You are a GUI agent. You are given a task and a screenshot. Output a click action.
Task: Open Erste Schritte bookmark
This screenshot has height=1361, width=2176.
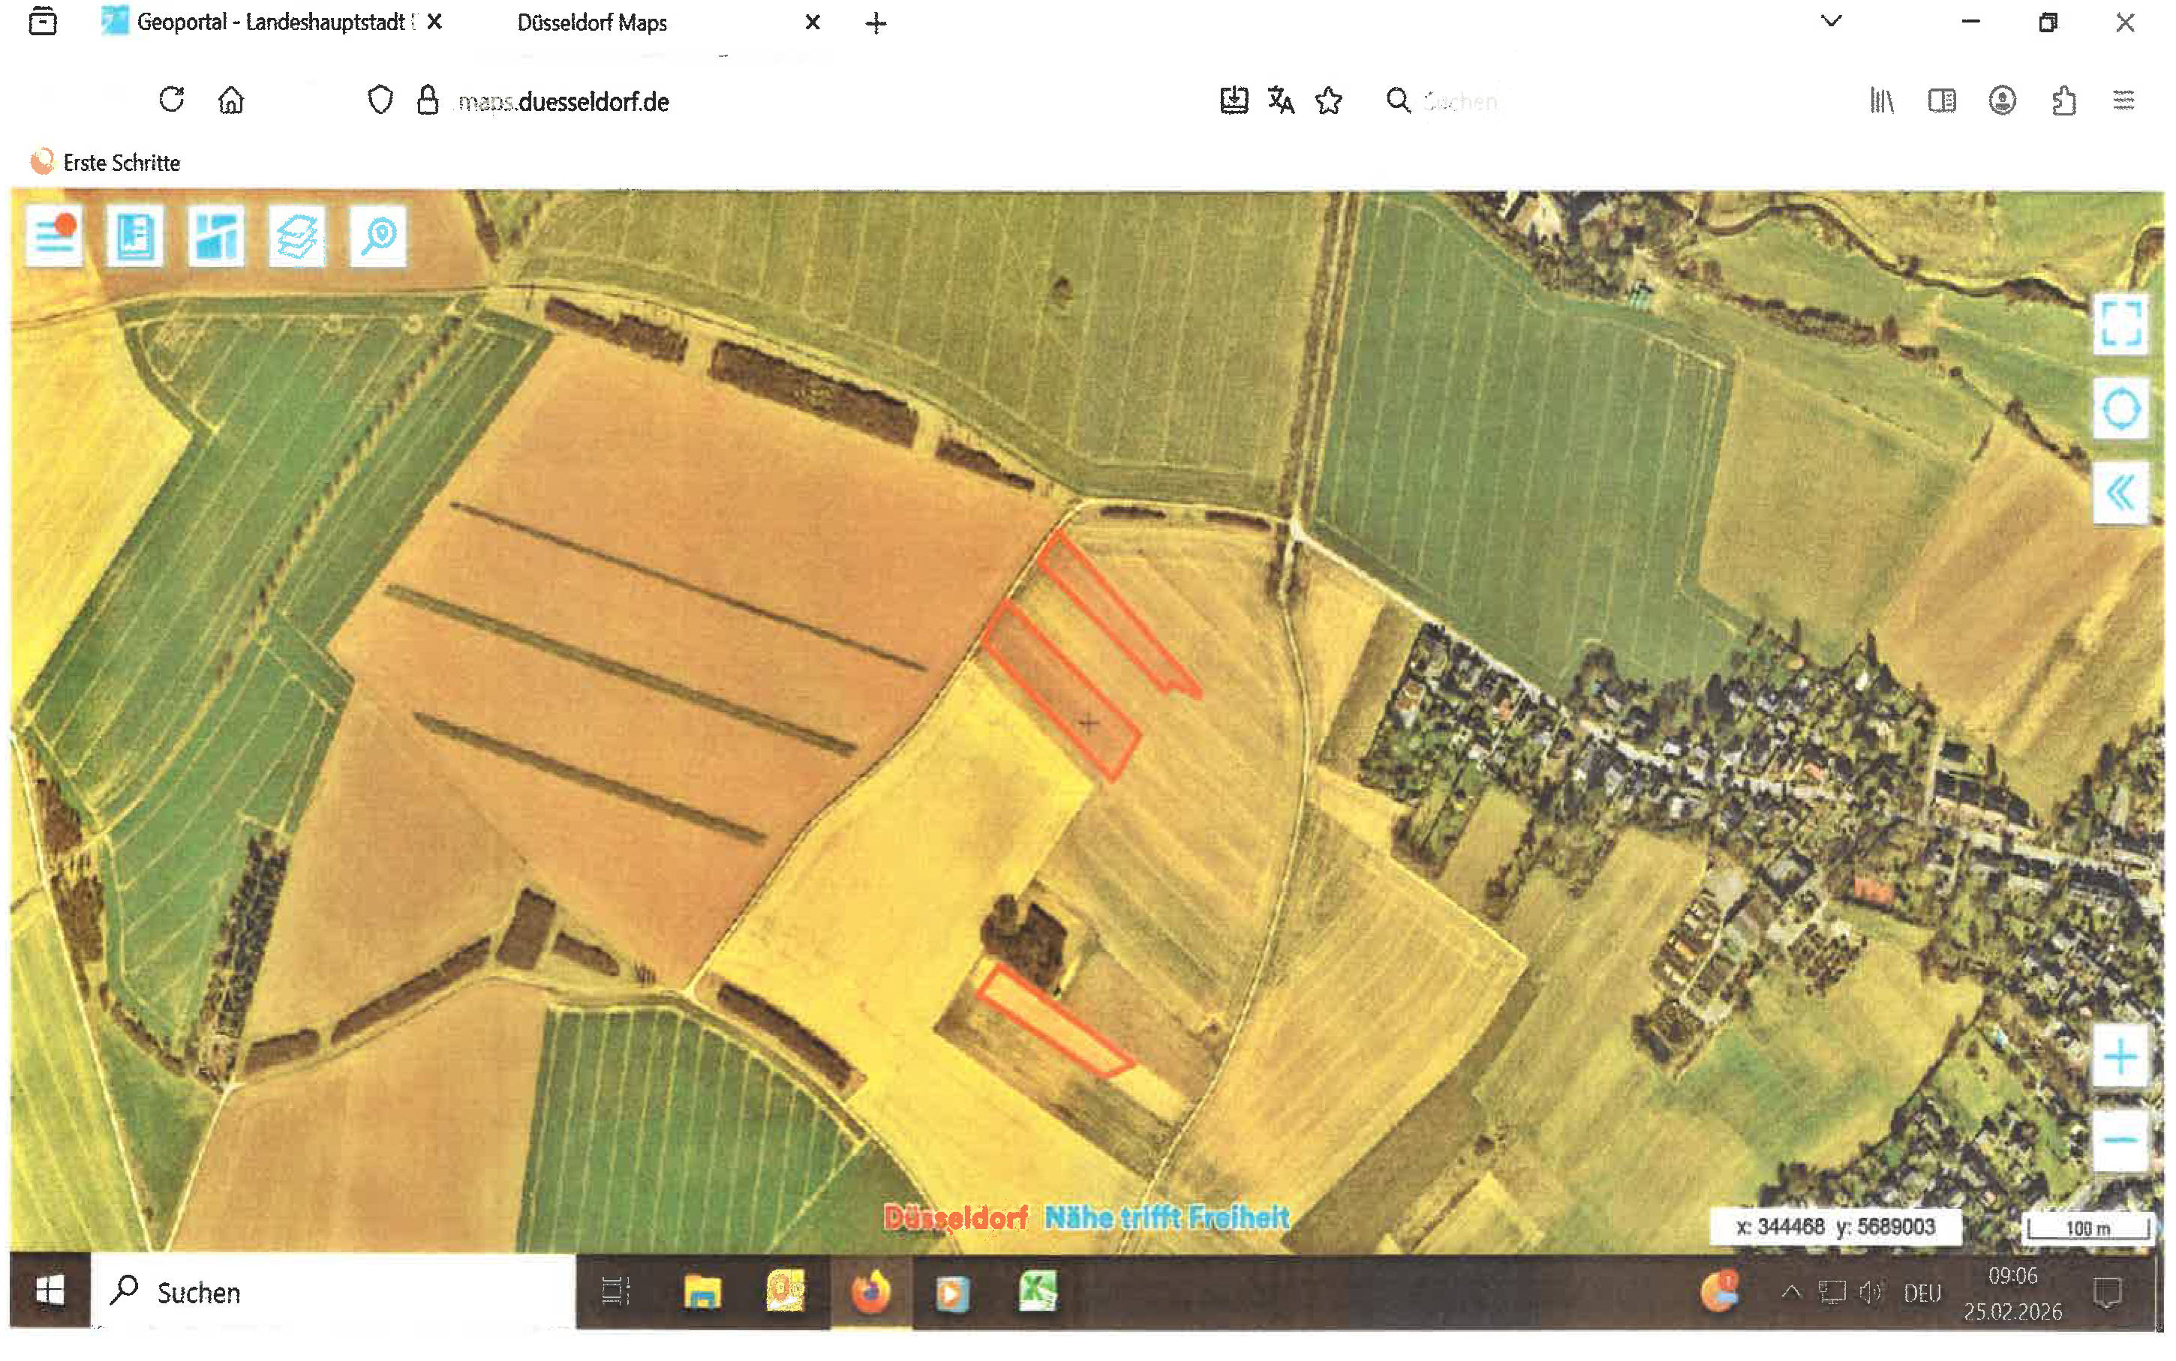(x=105, y=163)
